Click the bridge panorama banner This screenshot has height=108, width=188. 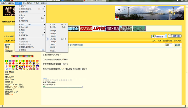[149, 13]
